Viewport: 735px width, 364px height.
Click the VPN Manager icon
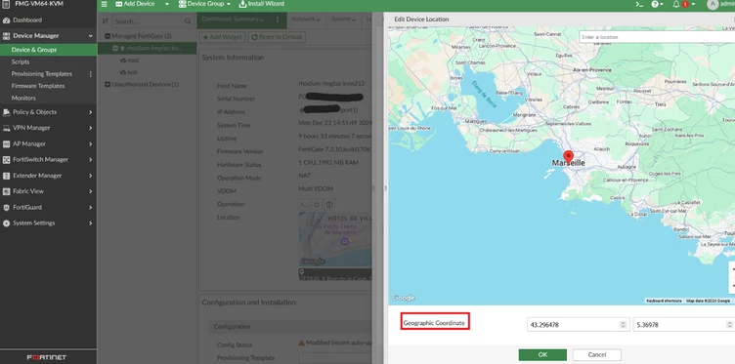tap(6, 128)
